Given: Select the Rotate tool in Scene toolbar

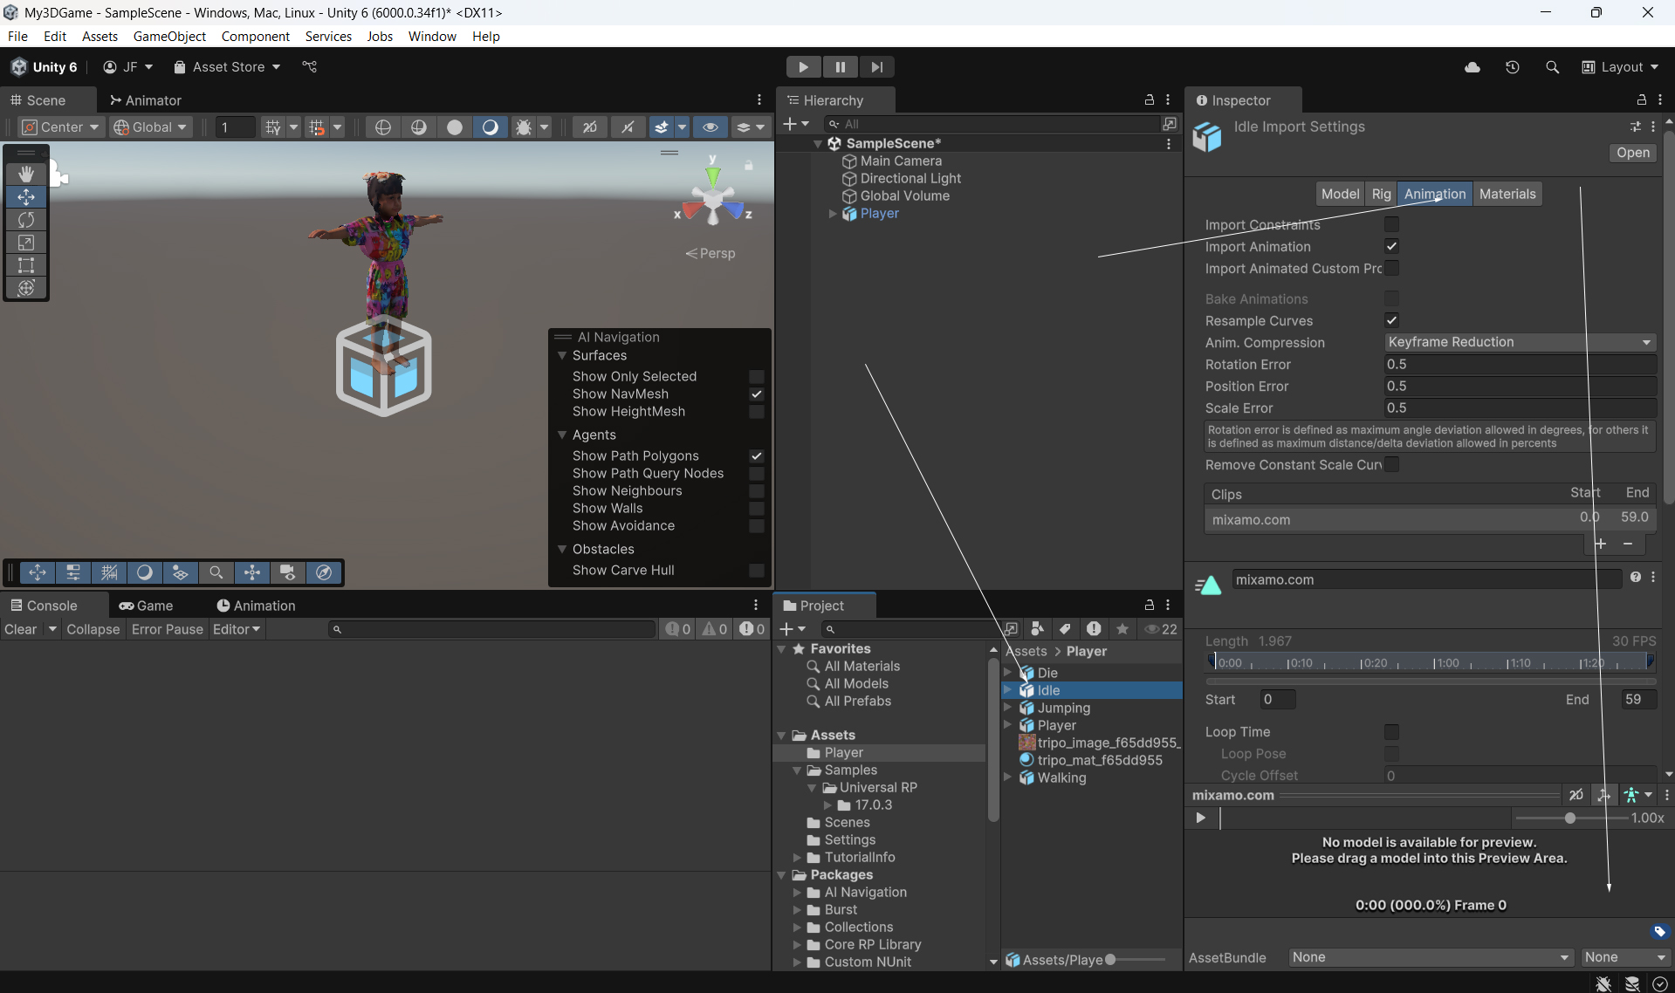Looking at the screenshot, I should 26,220.
